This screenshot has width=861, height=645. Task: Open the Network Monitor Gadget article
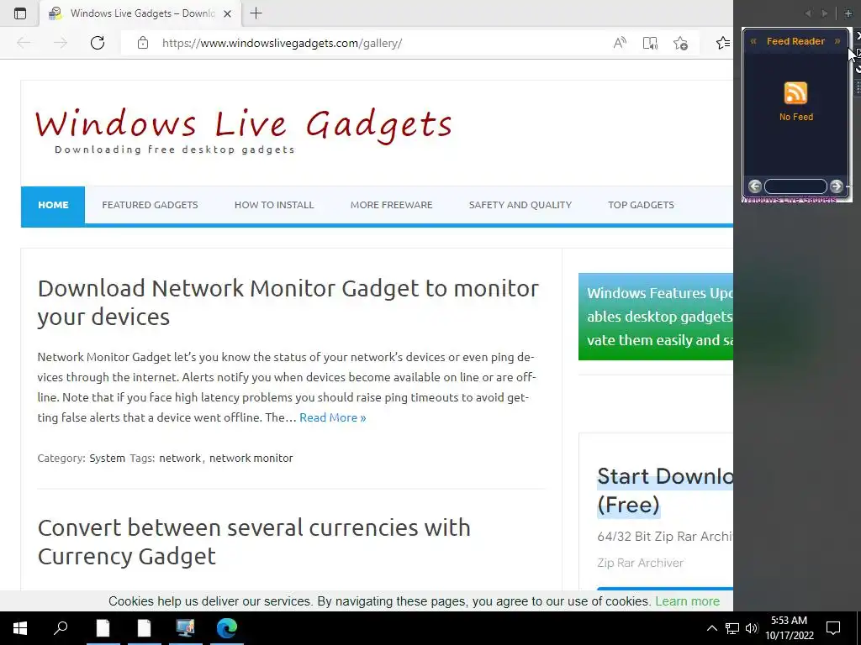click(288, 302)
